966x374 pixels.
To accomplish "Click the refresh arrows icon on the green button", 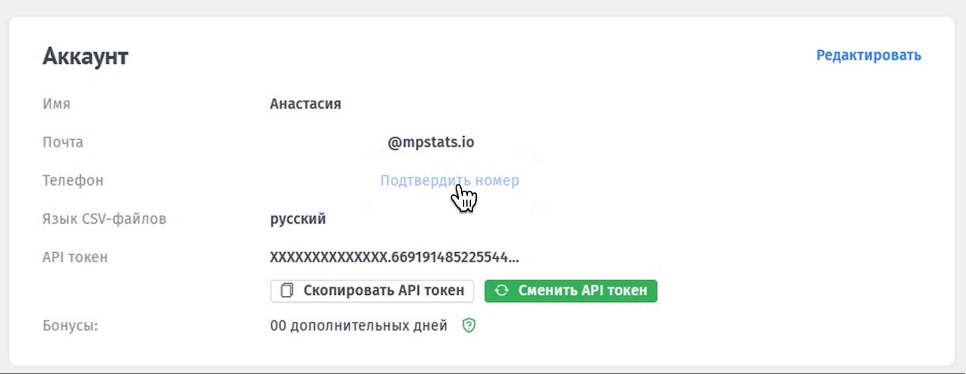I will click(501, 291).
